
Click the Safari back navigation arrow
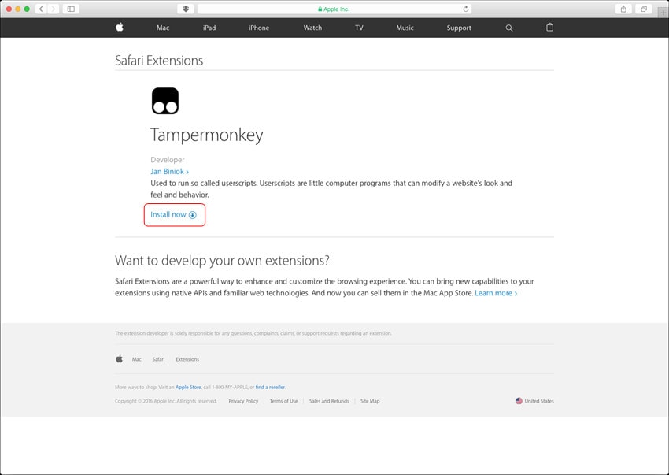(41, 9)
